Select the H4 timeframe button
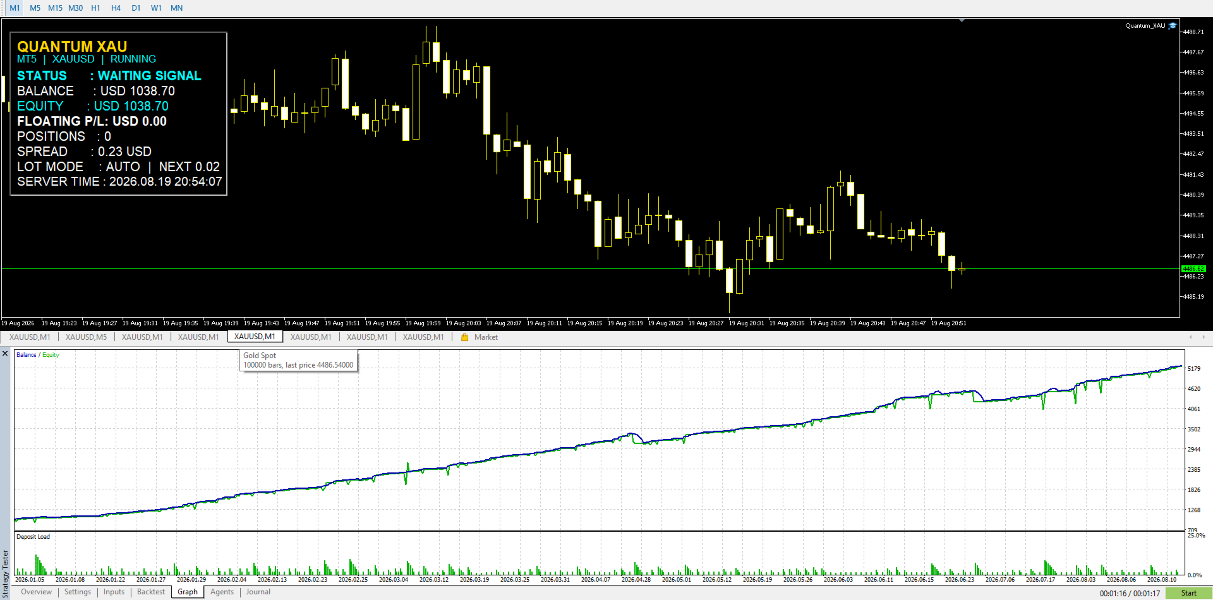The height and width of the screenshot is (600, 1213). (116, 8)
